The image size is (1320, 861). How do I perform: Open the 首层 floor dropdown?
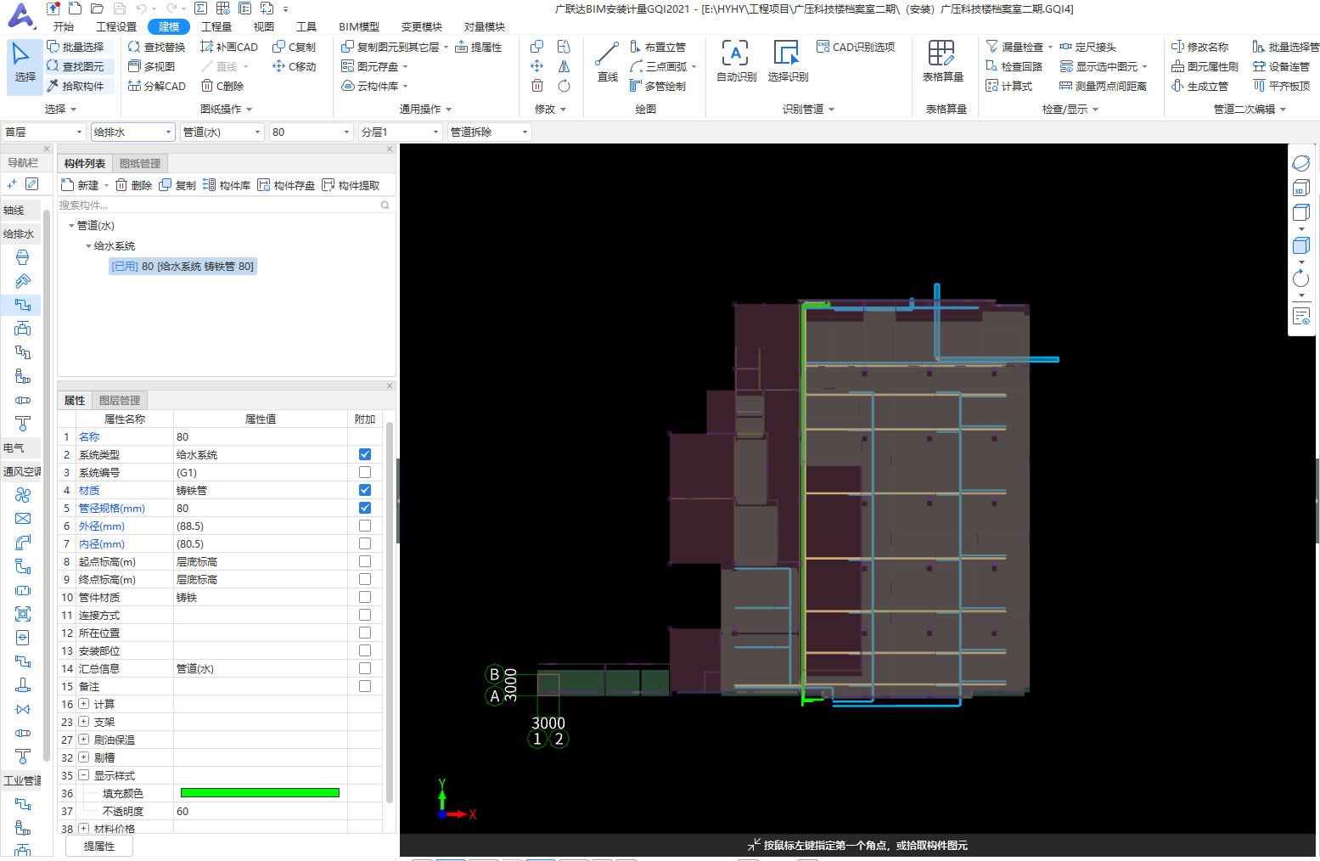(44, 132)
